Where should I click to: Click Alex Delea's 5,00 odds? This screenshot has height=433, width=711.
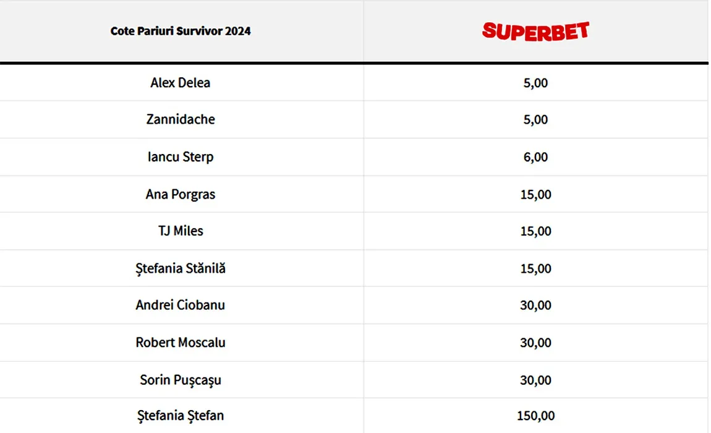[x=535, y=83]
